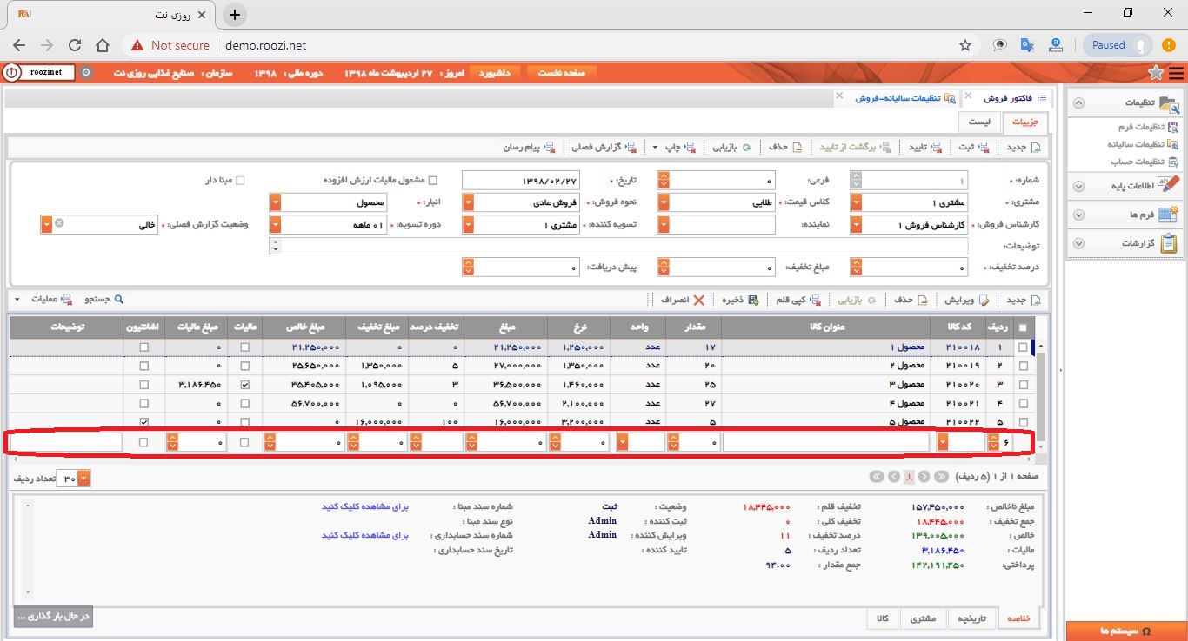Click the Paused profile button in Chrome

(1118, 45)
